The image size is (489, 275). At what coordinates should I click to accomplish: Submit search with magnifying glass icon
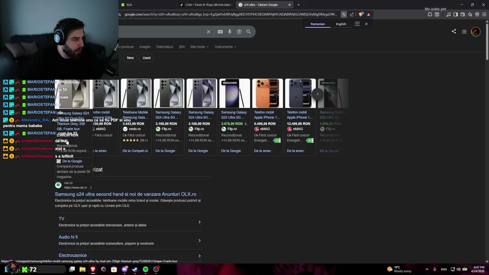248,32
